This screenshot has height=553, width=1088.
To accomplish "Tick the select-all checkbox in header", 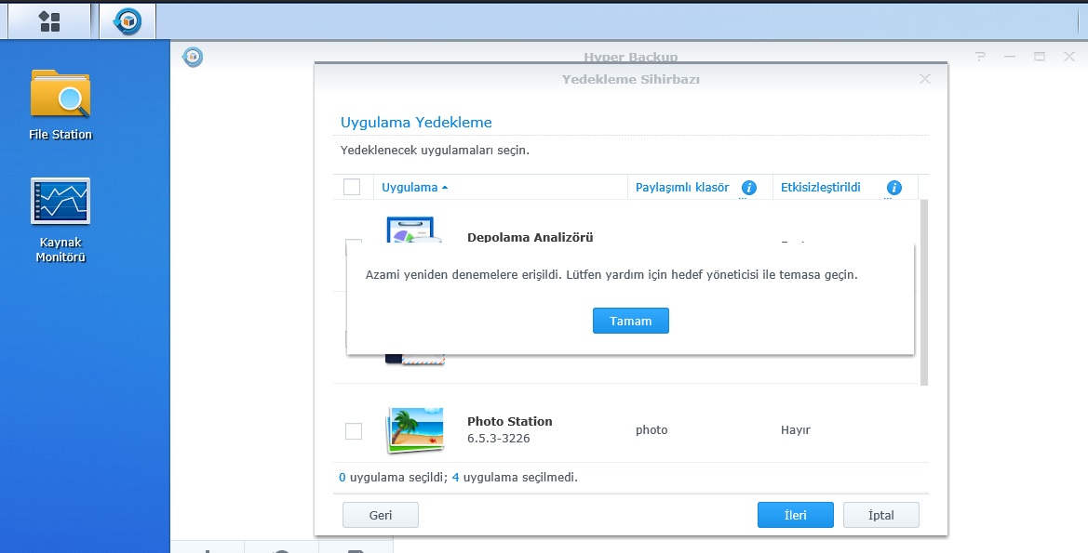I will (x=352, y=187).
